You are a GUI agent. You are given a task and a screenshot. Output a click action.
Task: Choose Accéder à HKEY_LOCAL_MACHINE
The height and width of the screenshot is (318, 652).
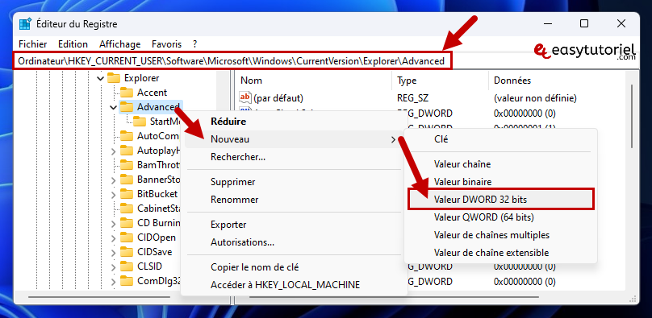294,285
